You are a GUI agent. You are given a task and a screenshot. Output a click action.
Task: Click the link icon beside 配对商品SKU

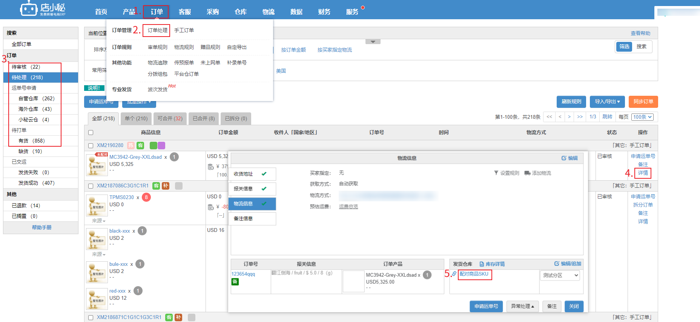[454, 274]
